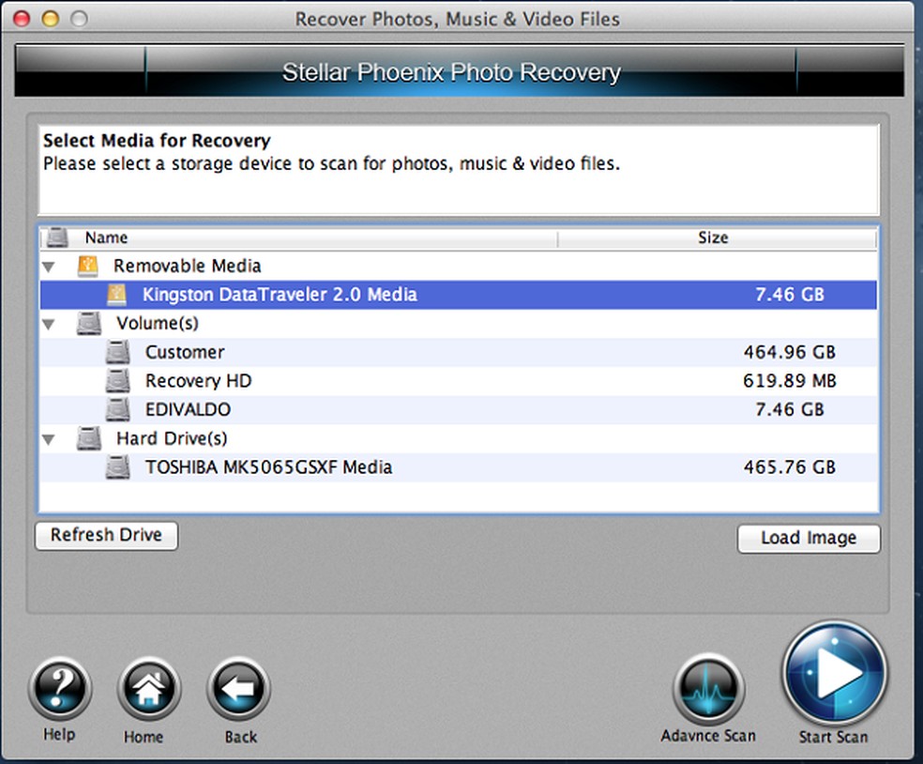Collapse the Removable Media group

[50, 267]
